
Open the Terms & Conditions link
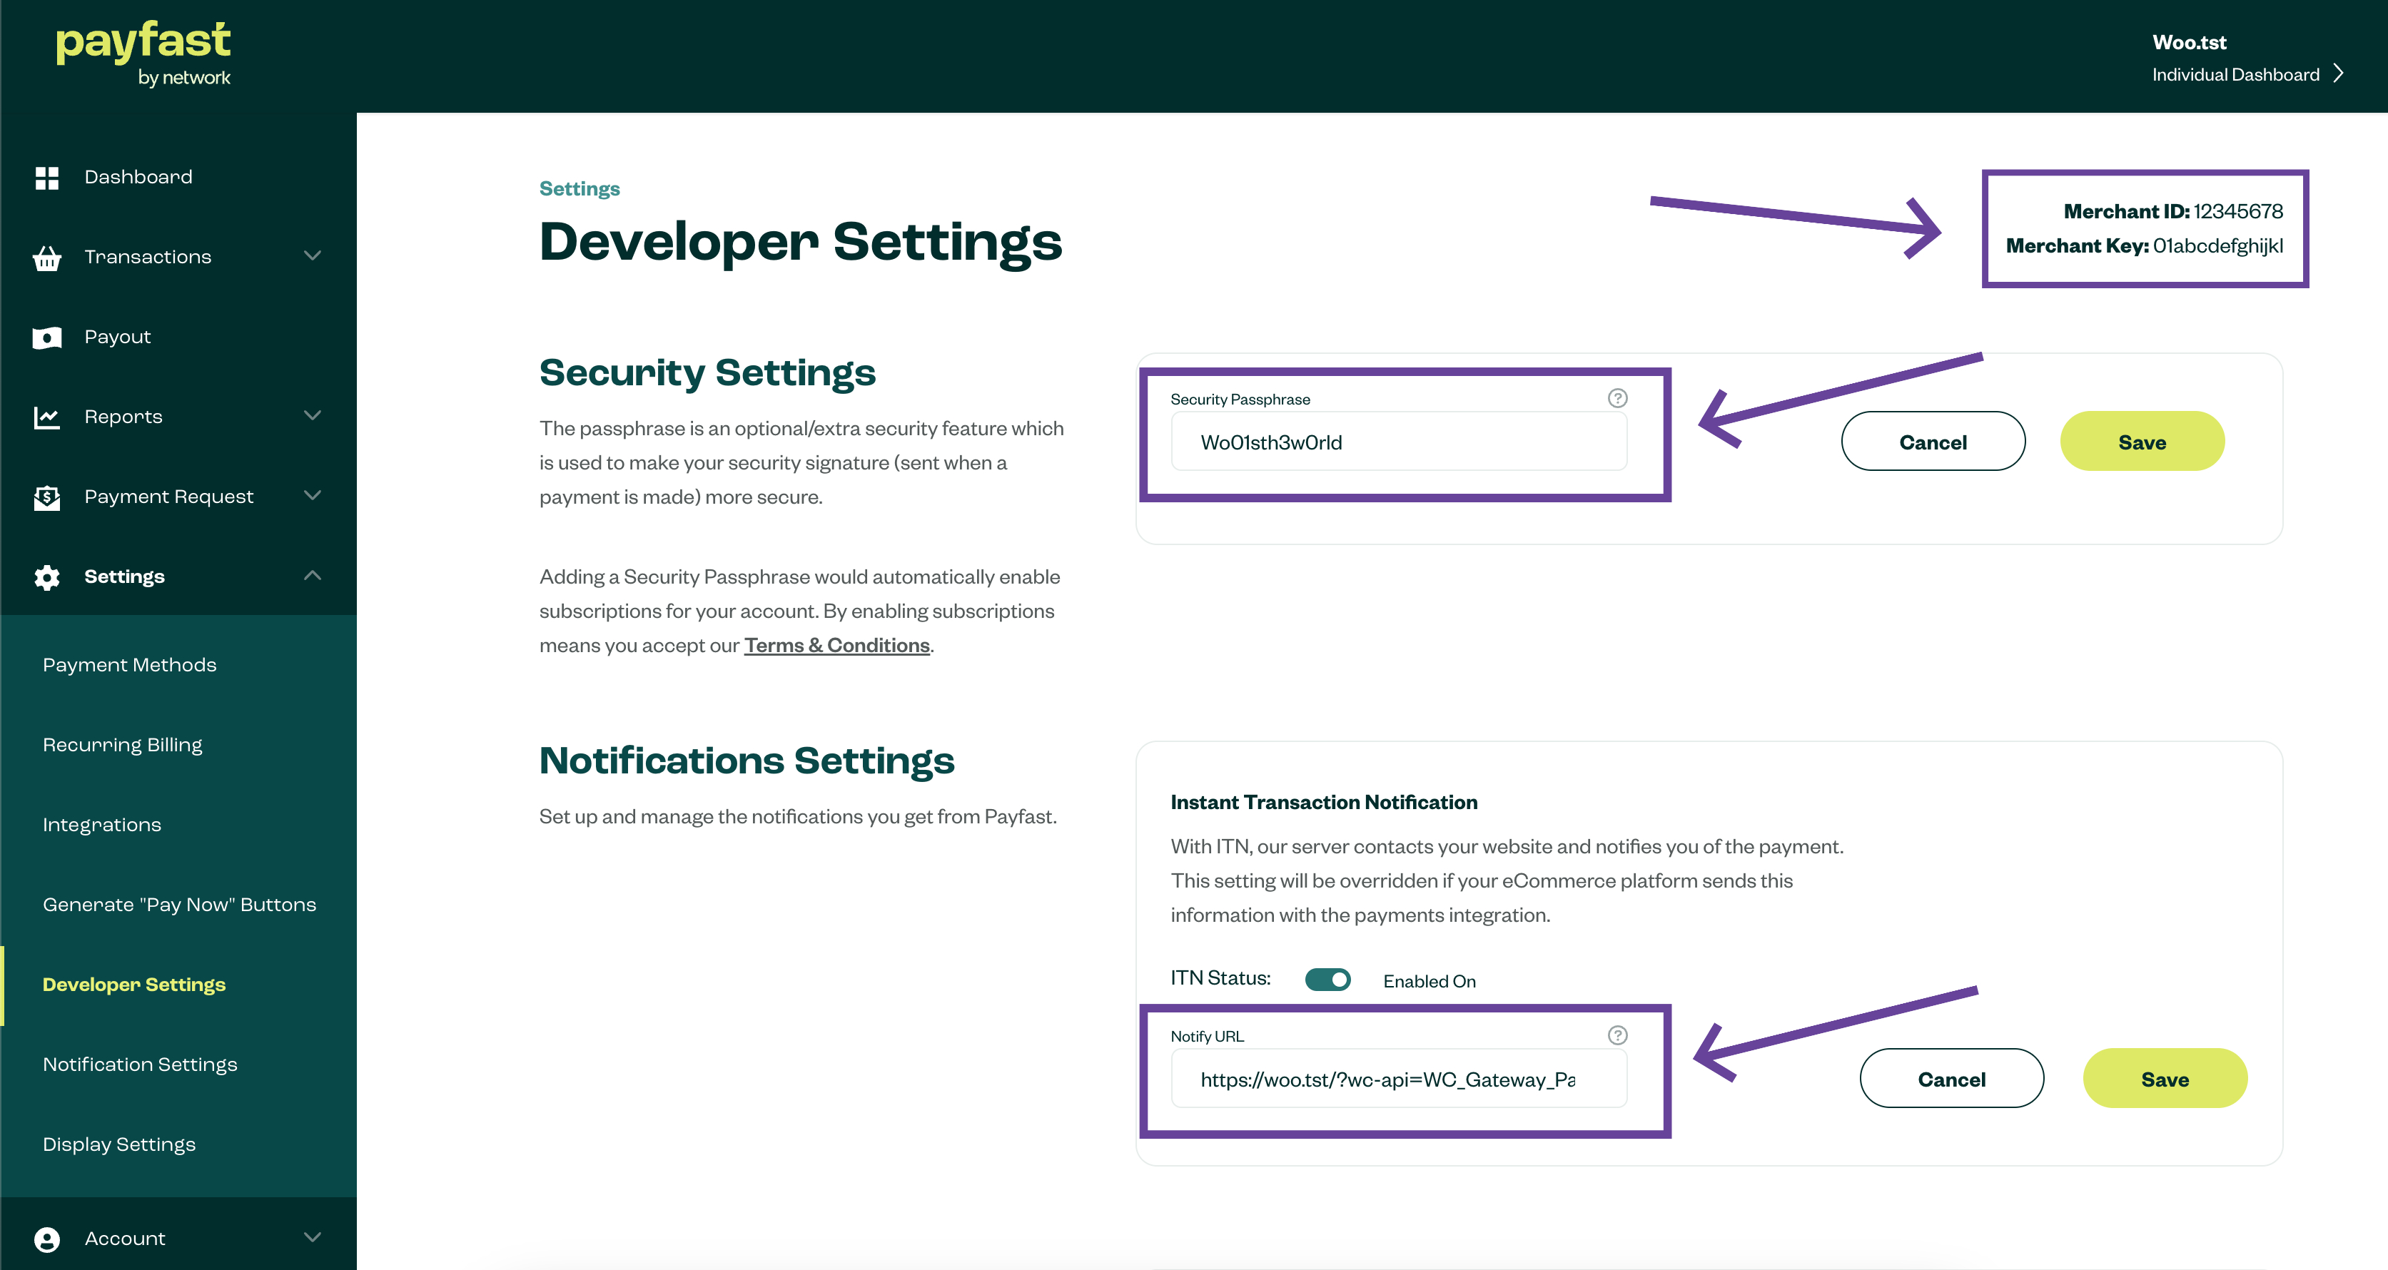836,645
